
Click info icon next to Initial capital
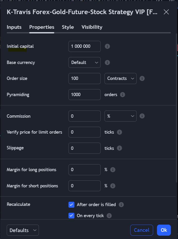coord(108,46)
